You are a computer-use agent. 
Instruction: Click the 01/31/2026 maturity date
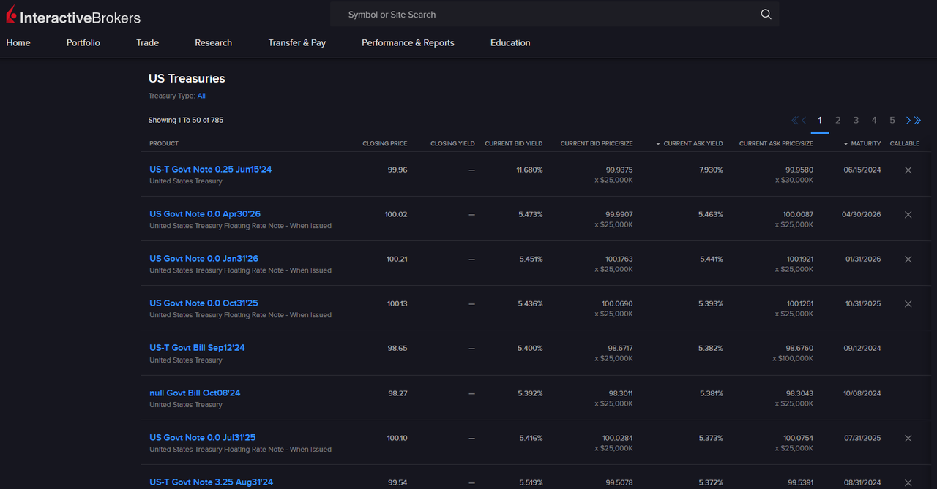tap(863, 259)
